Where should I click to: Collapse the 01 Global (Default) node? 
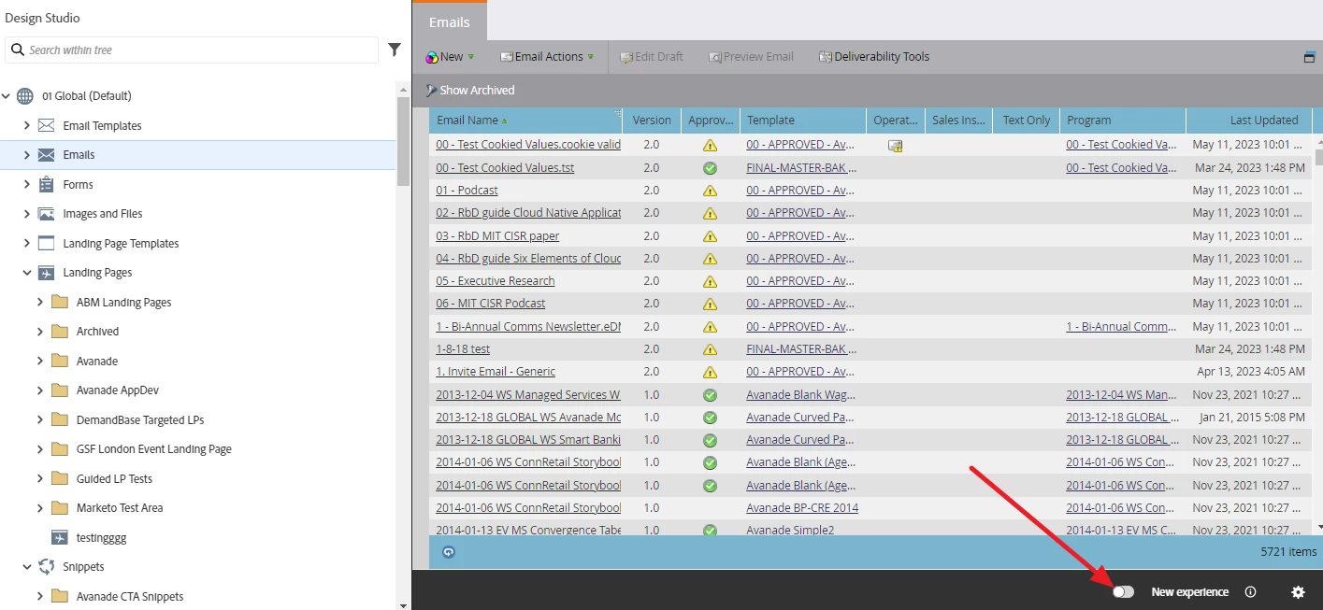(7, 96)
